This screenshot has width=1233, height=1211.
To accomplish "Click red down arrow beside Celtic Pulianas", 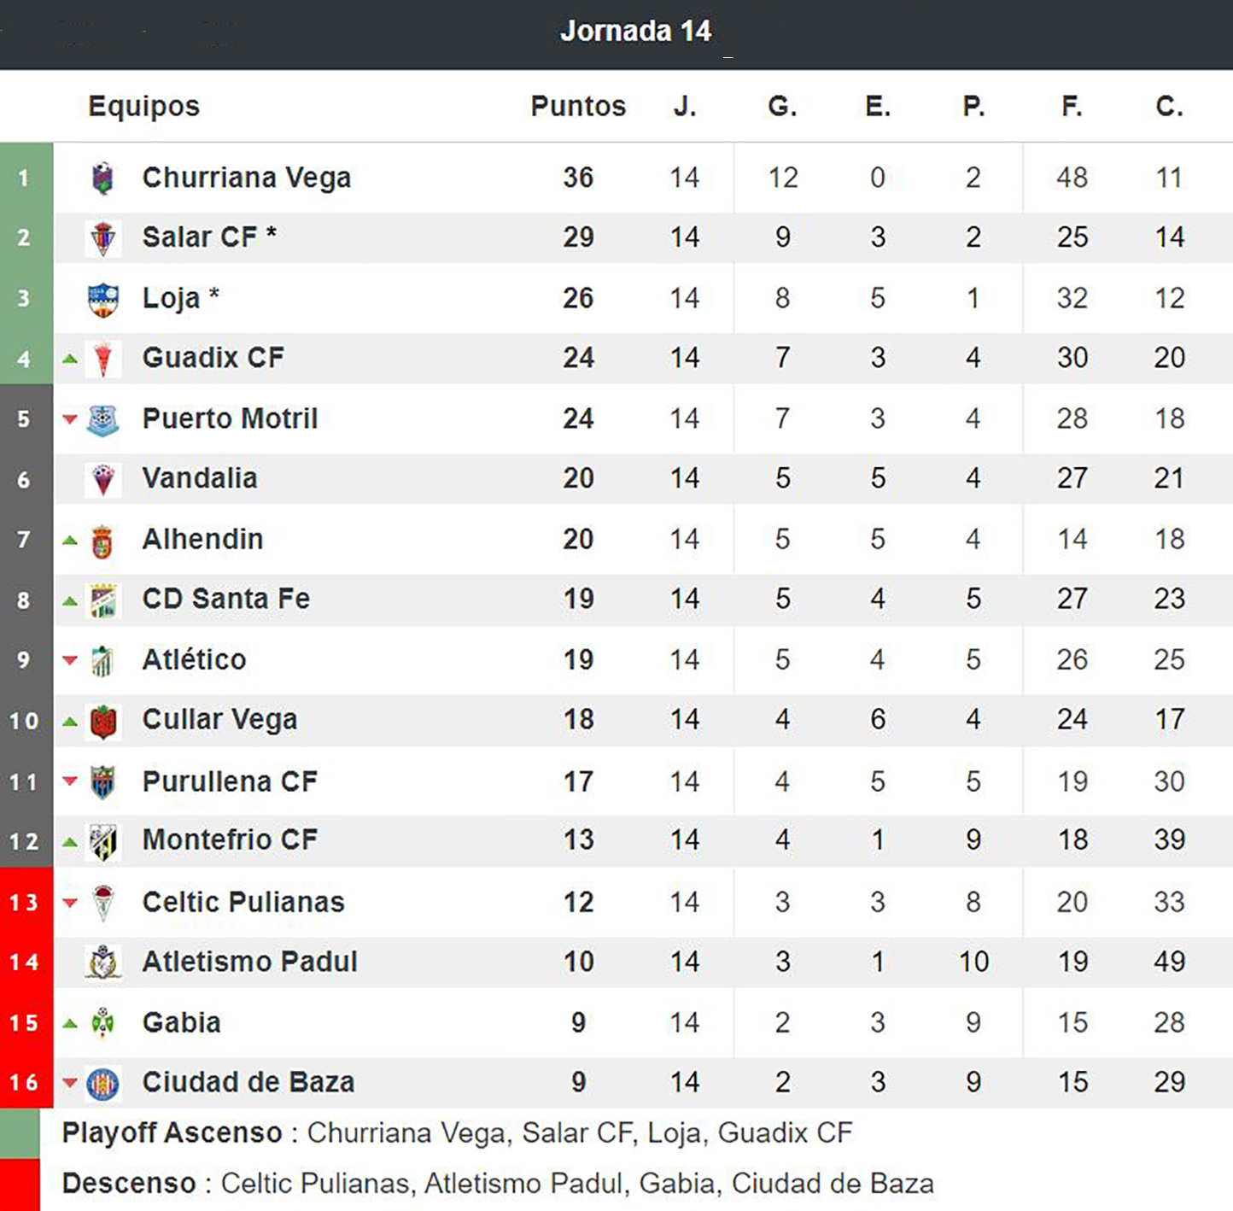I will [70, 903].
